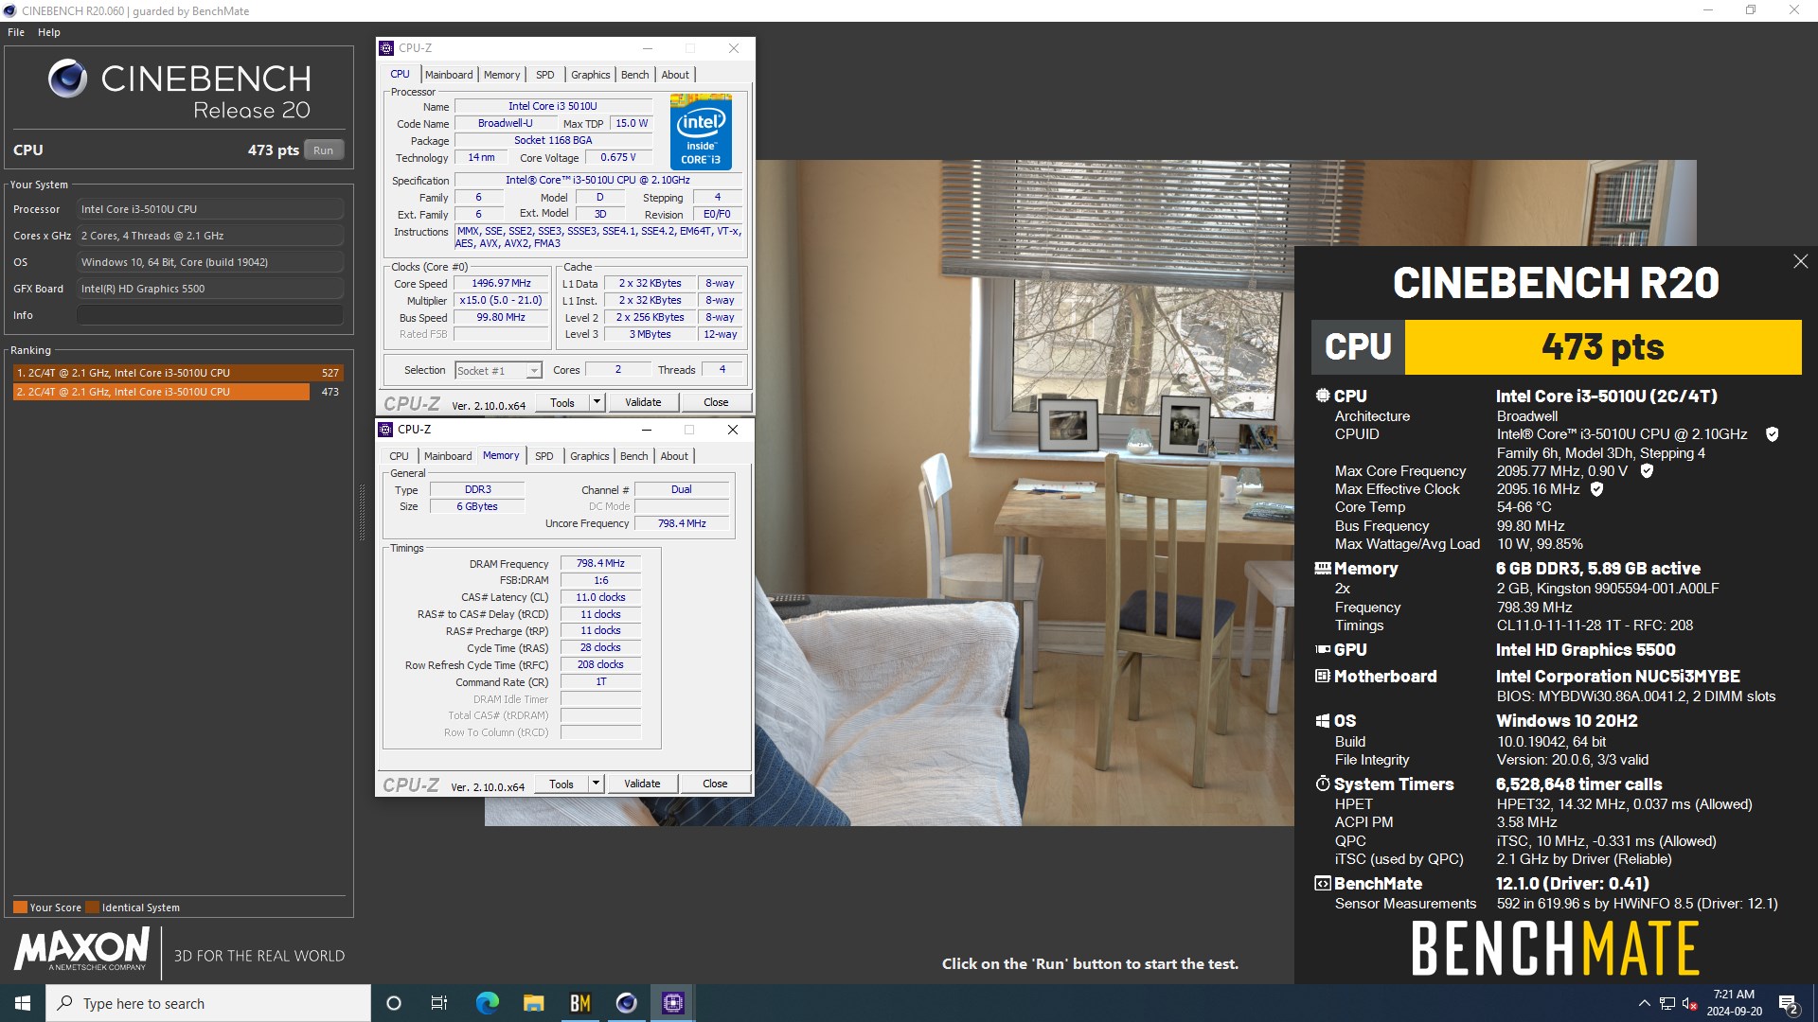
Task: Open Windows Start menu
Action: tap(23, 1003)
